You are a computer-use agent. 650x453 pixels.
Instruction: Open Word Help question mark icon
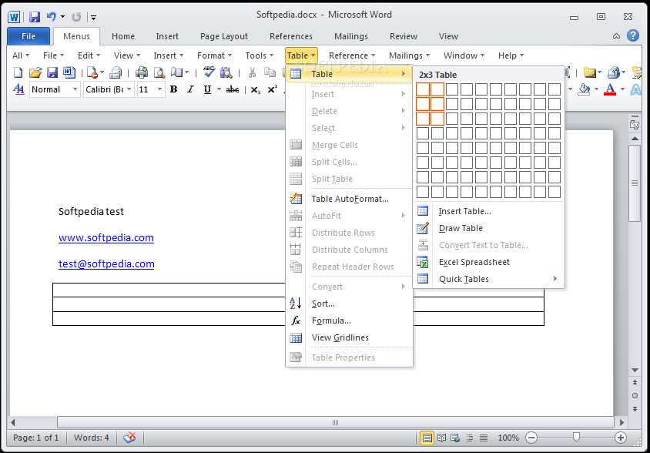pos(633,35)
